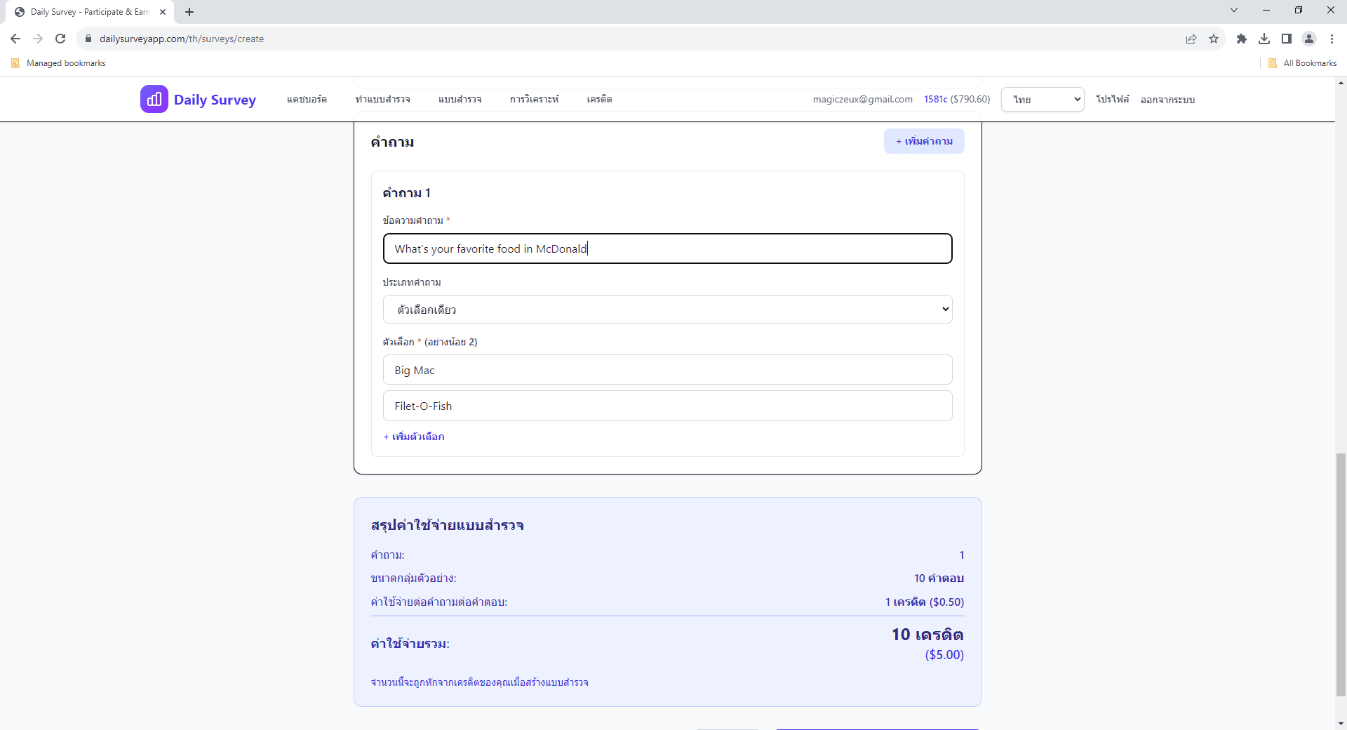Click the scrollbar up arrow
Image resolution: width=1347 pixels, height=730 pixels.
(1341, 83)
